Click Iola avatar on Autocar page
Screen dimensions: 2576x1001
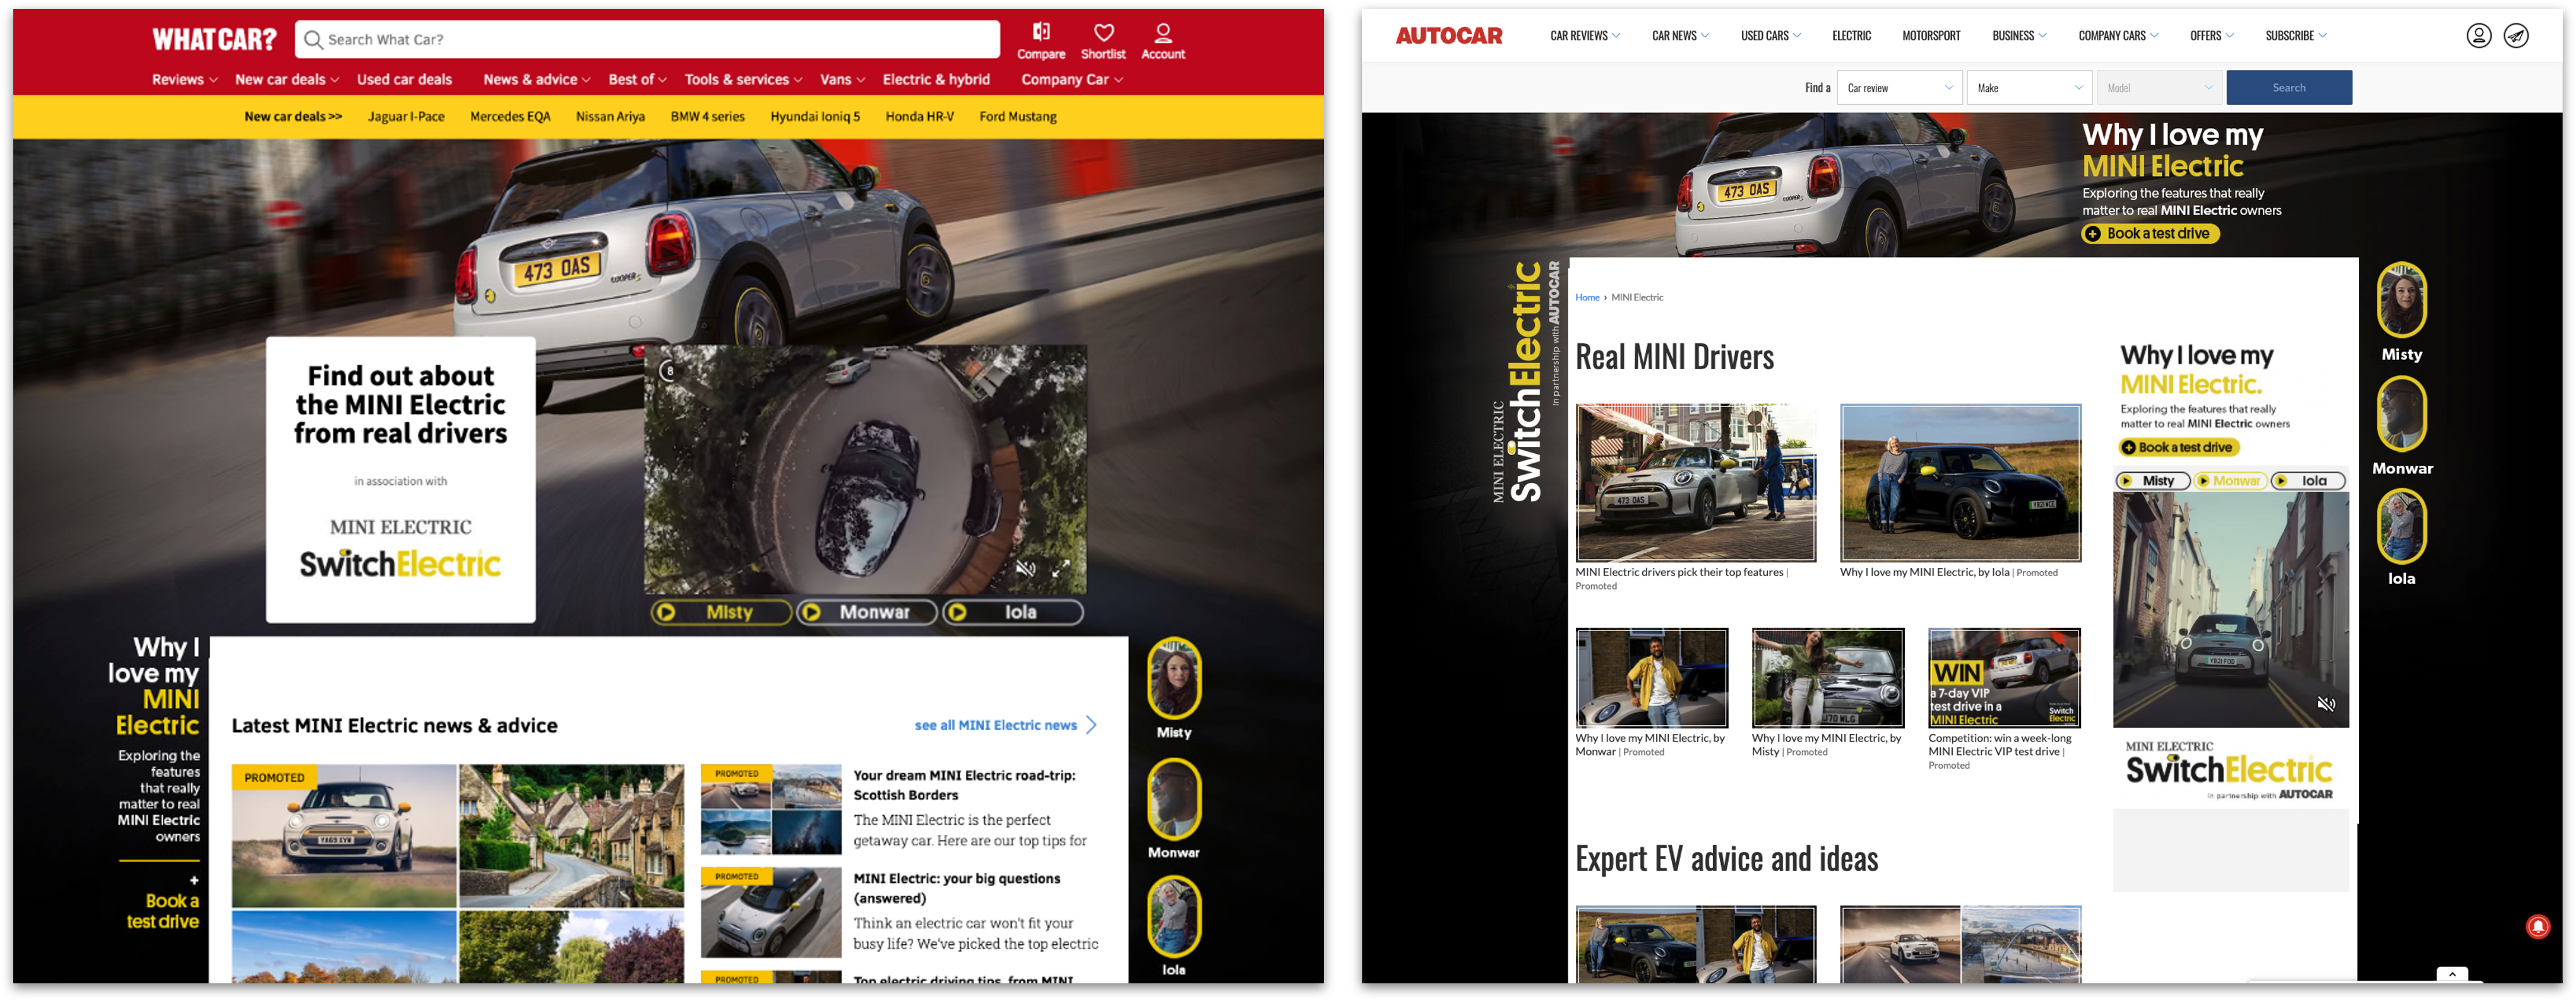2401,526
